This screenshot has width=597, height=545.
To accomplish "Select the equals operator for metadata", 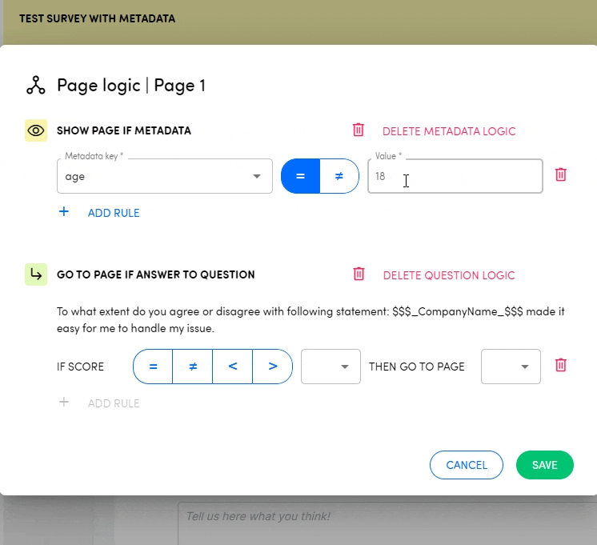I will [x=301, y=176].
